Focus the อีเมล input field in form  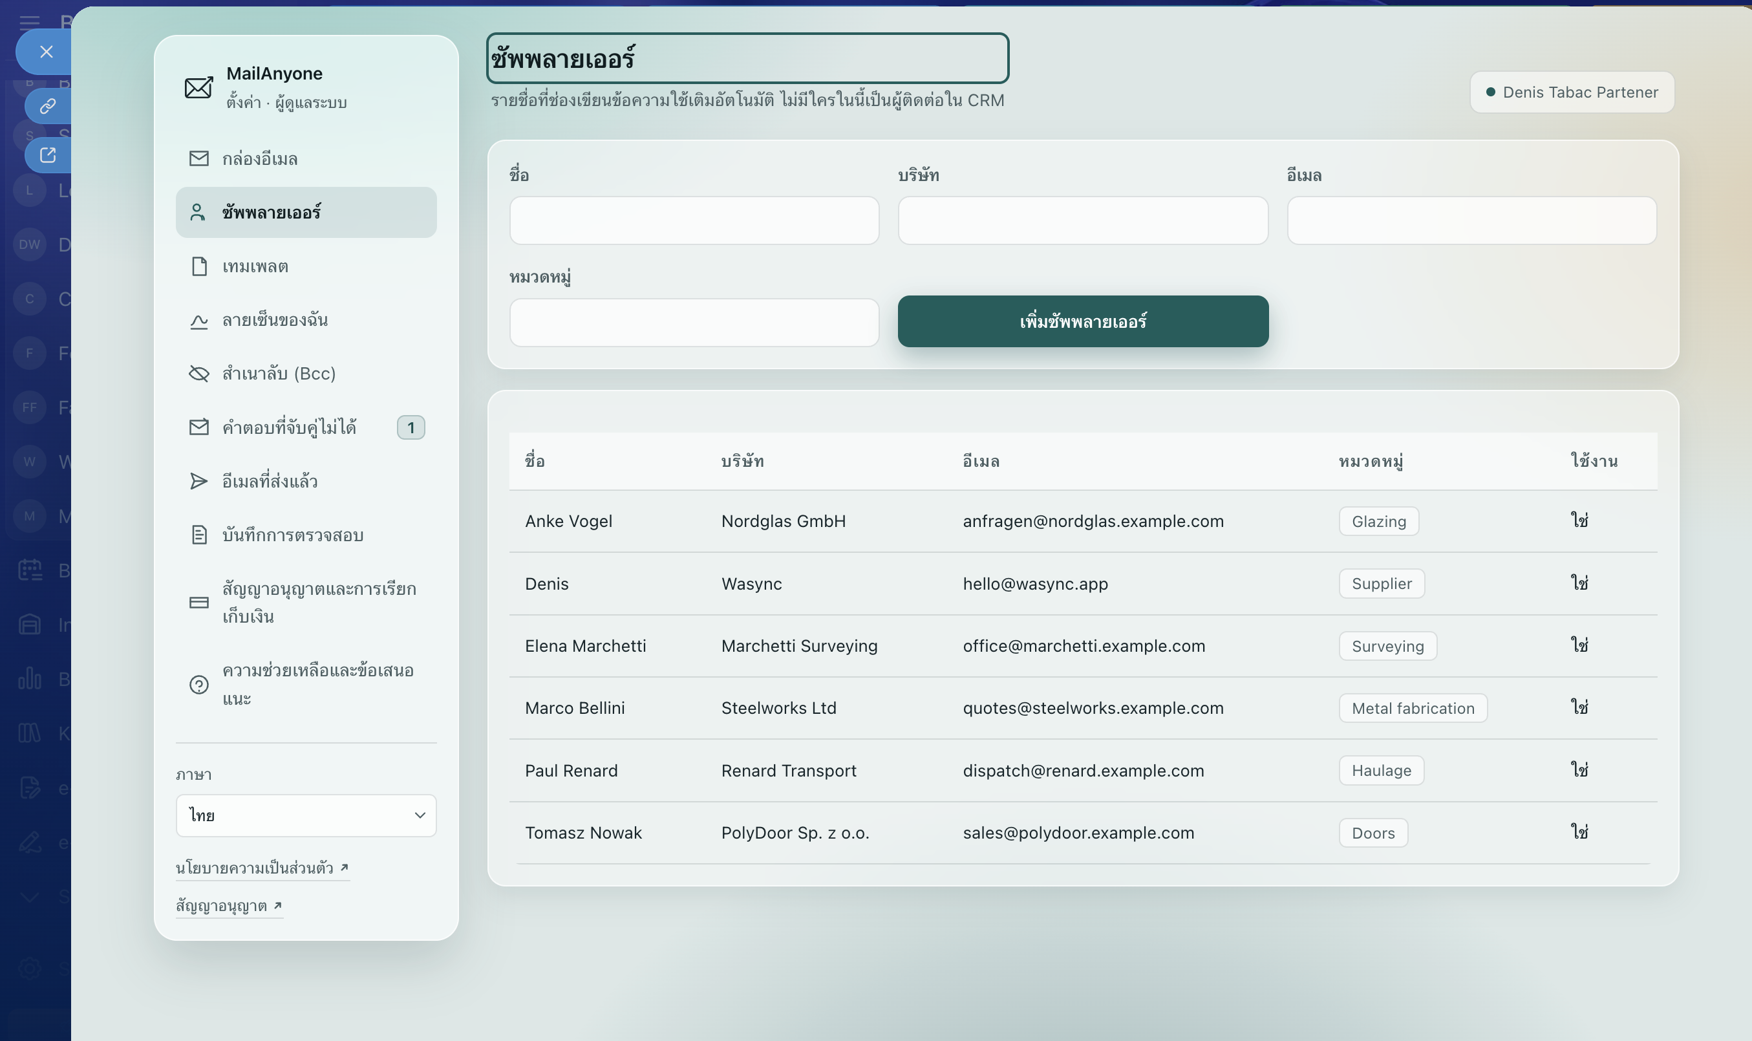click(1471, 220)
